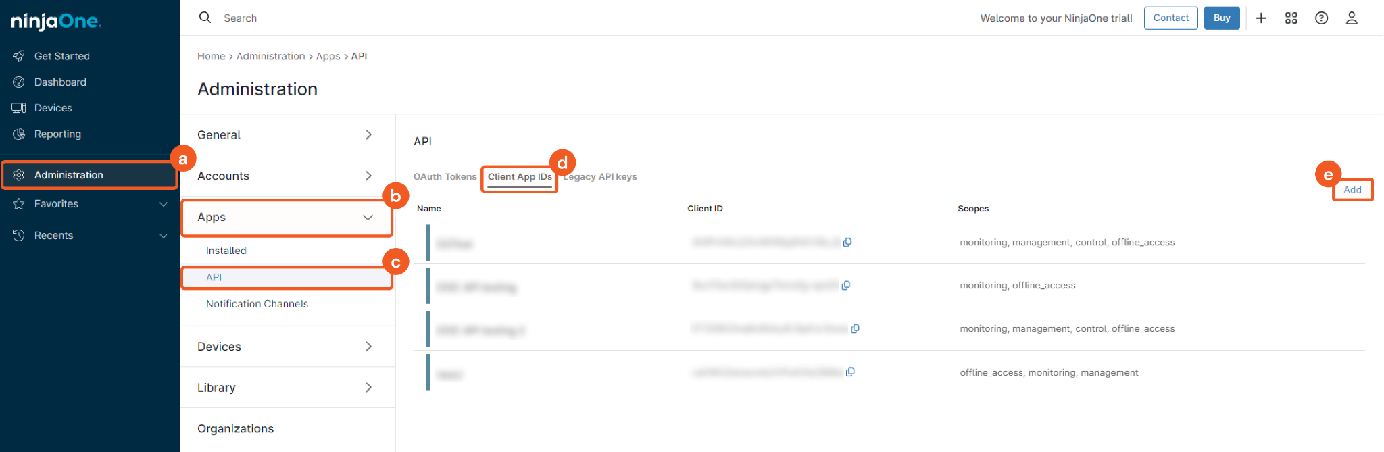Click the Devices monitor icon in sidebar
Image resolution: width=1384 pixels, height=452 pixels.
19,108
